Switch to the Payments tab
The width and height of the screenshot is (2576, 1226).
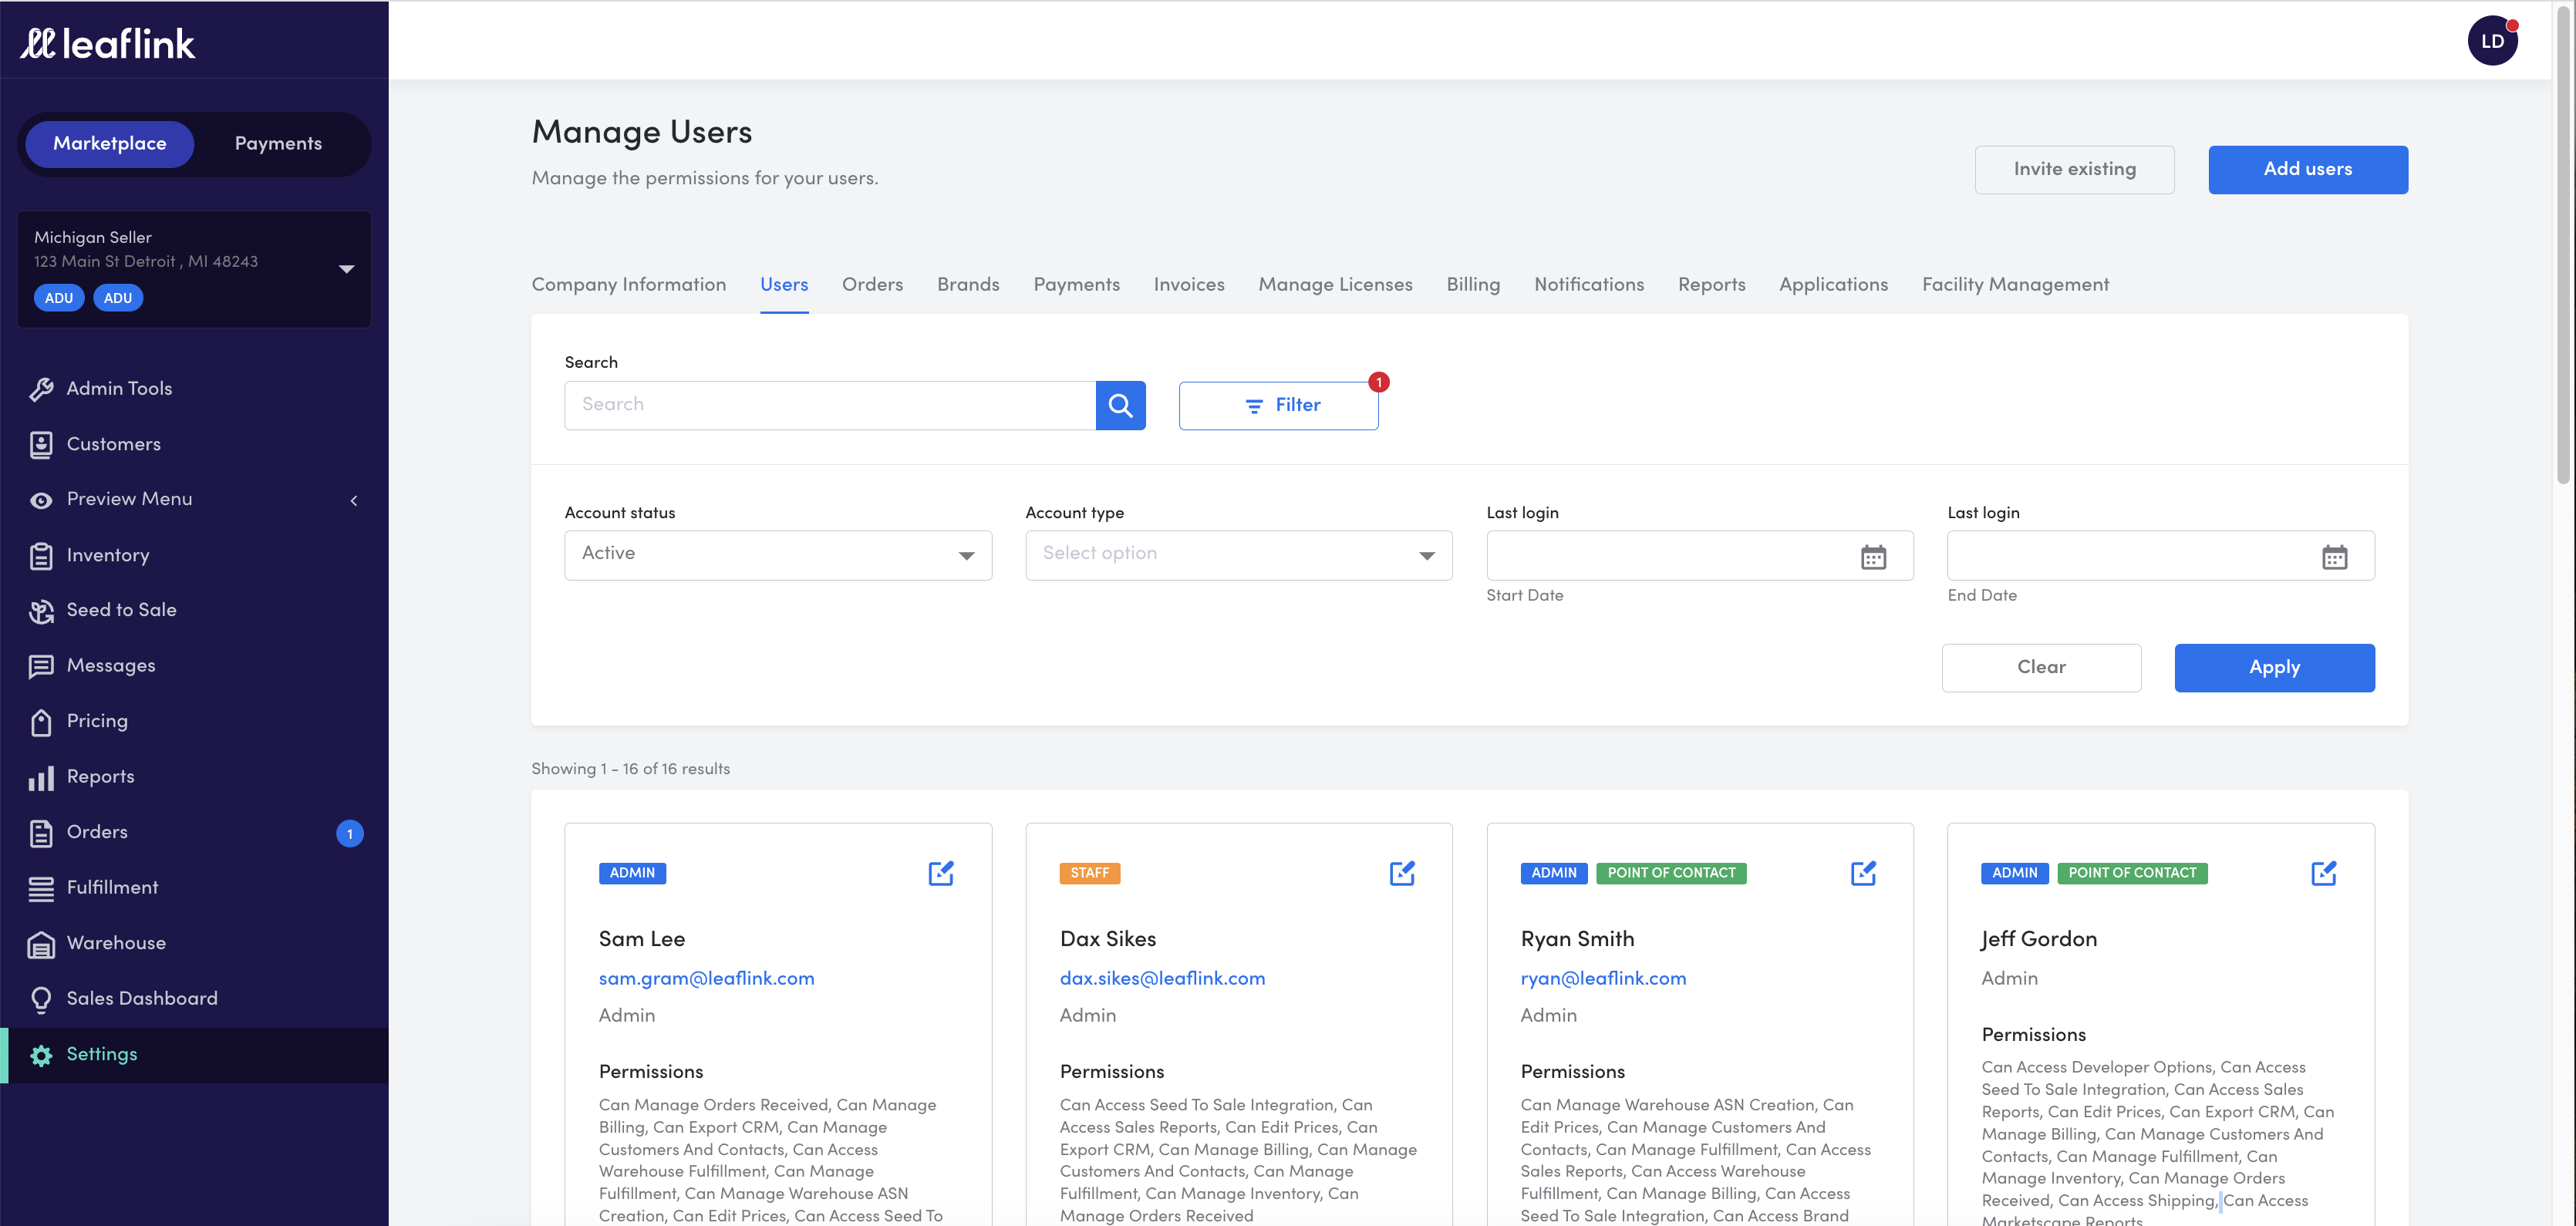[x=1076, y=285]
